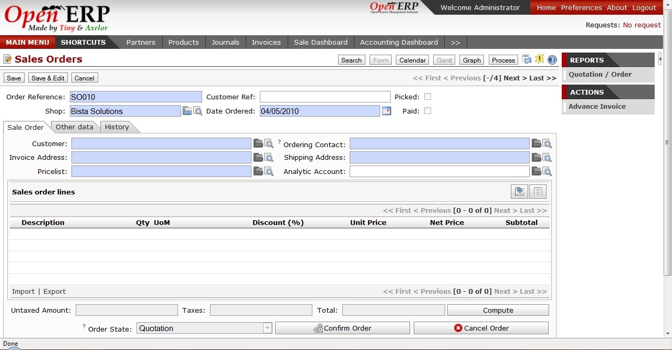Click the yellow requests star icon

pyautogui.click(x=539, y=59)
